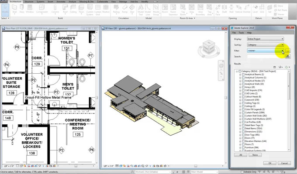Screen dimensions: 297x174
Task: Switch to the Annotate ribbon tab
Action: point(61,1)
